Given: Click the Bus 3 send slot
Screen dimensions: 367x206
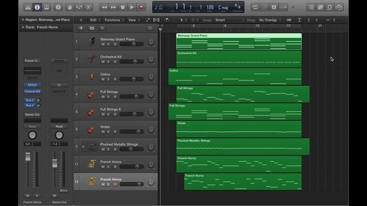Looking at the screenshot, I should 30,100.
